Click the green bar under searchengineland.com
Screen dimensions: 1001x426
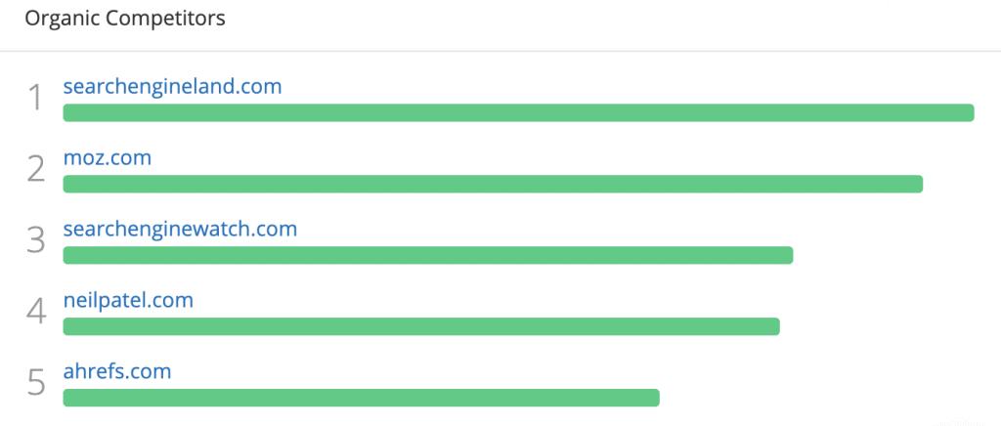coord(518,113)
